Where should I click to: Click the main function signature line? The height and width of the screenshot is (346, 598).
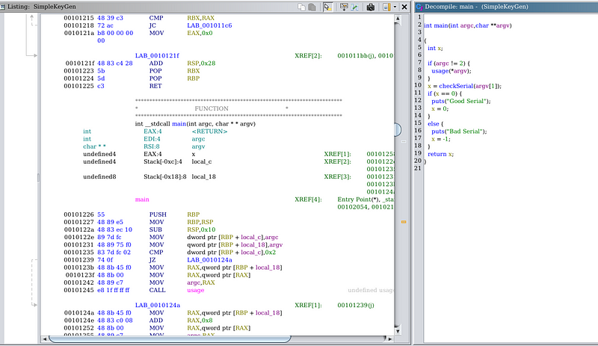pos(195,124)
